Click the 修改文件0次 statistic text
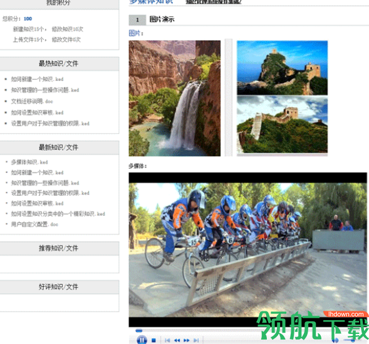This screenshot has width=369, height=344. 66,40
